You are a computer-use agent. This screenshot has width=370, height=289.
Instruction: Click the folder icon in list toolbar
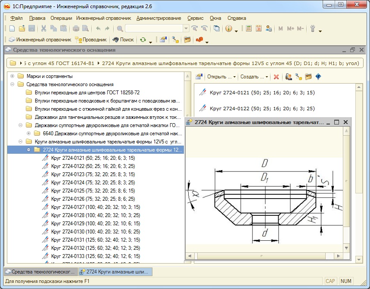coord(308,77)
